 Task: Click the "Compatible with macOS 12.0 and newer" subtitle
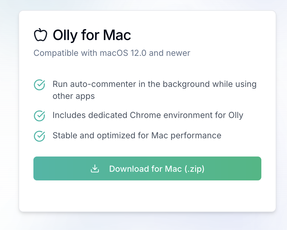pyautogui.click(x=112, y=53)
